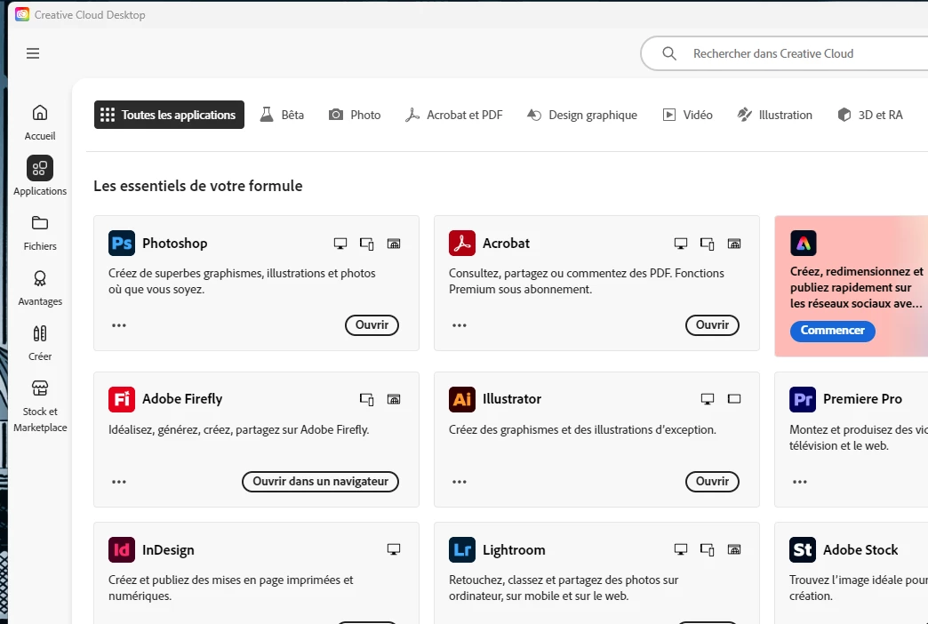Switch to the Photo tab
Screen dimensions: 928x624
355,115
